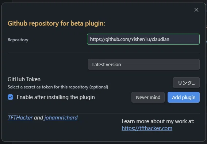Click the Select a secret as token description
207x144 pixels.
click(58, 87)
